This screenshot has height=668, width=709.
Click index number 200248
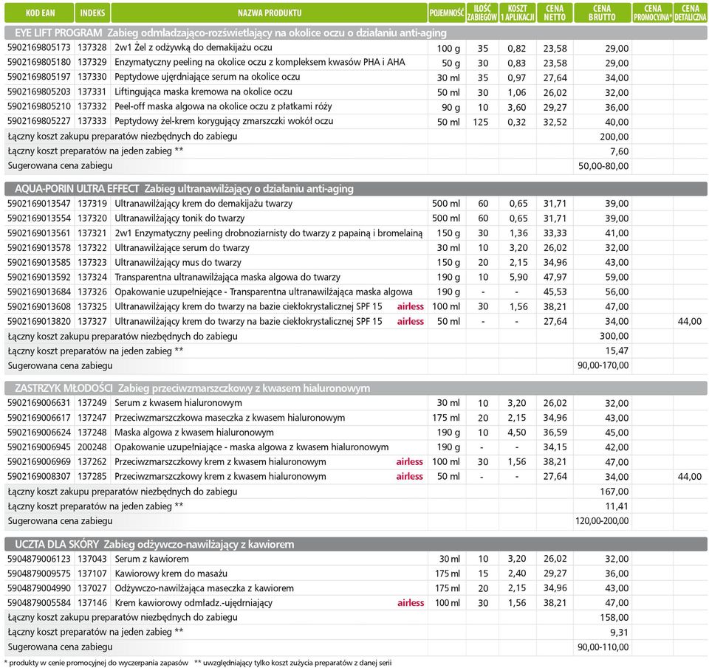(x=92, y=447)
